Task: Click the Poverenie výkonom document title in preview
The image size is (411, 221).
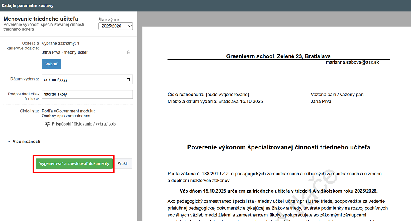Action: [x=278, y=147]
